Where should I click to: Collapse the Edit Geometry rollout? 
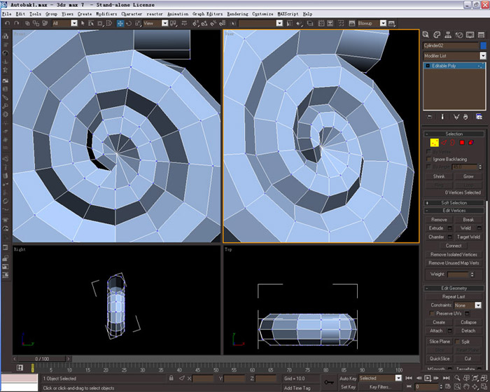coord(454,288)
